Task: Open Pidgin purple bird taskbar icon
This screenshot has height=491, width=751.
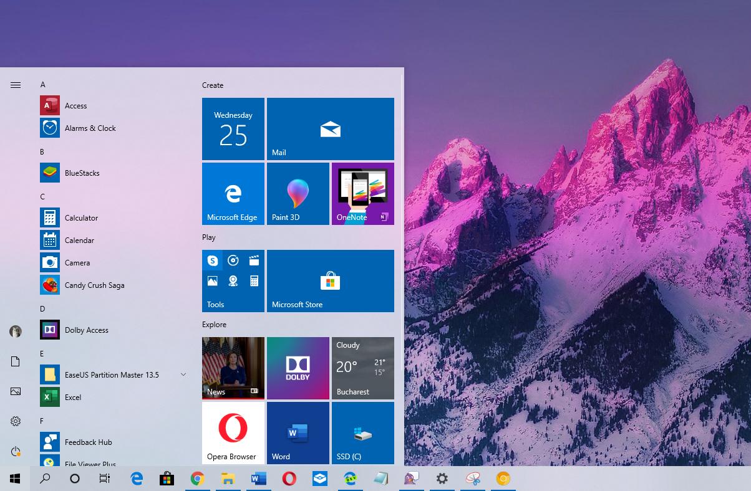Action: pyautogui.click(x=411, y=479)
